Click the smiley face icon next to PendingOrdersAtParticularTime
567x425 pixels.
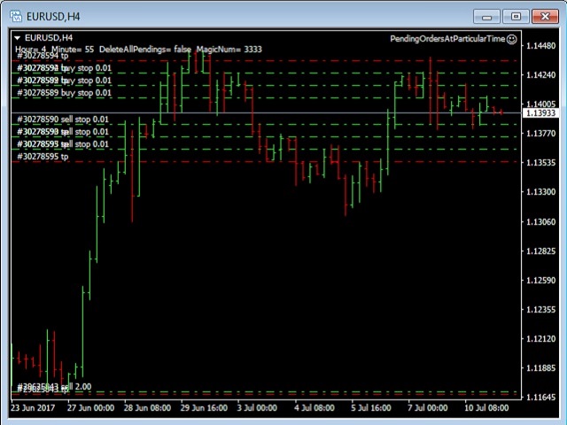[x=512, y=39]
